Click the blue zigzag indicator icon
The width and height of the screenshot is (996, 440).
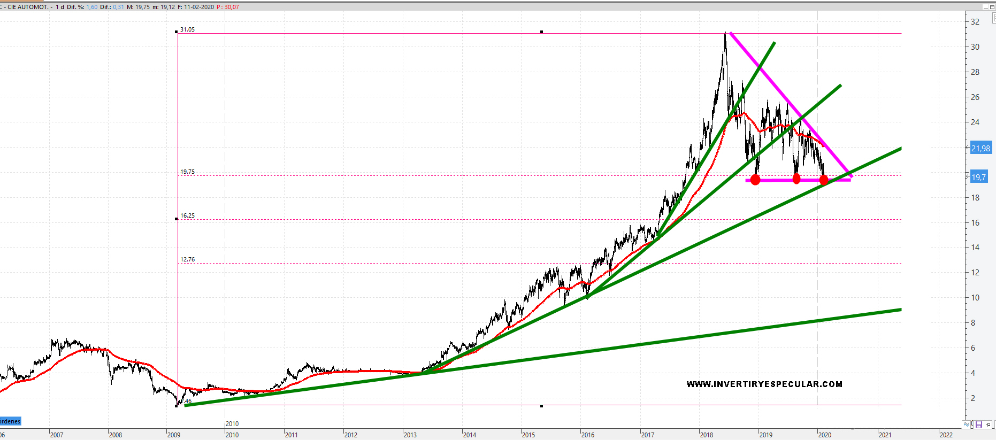[967, 424]
